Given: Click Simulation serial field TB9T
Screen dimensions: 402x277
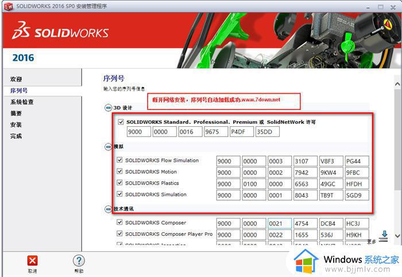Looking at the screenshot, I should [x=331, y=195].
